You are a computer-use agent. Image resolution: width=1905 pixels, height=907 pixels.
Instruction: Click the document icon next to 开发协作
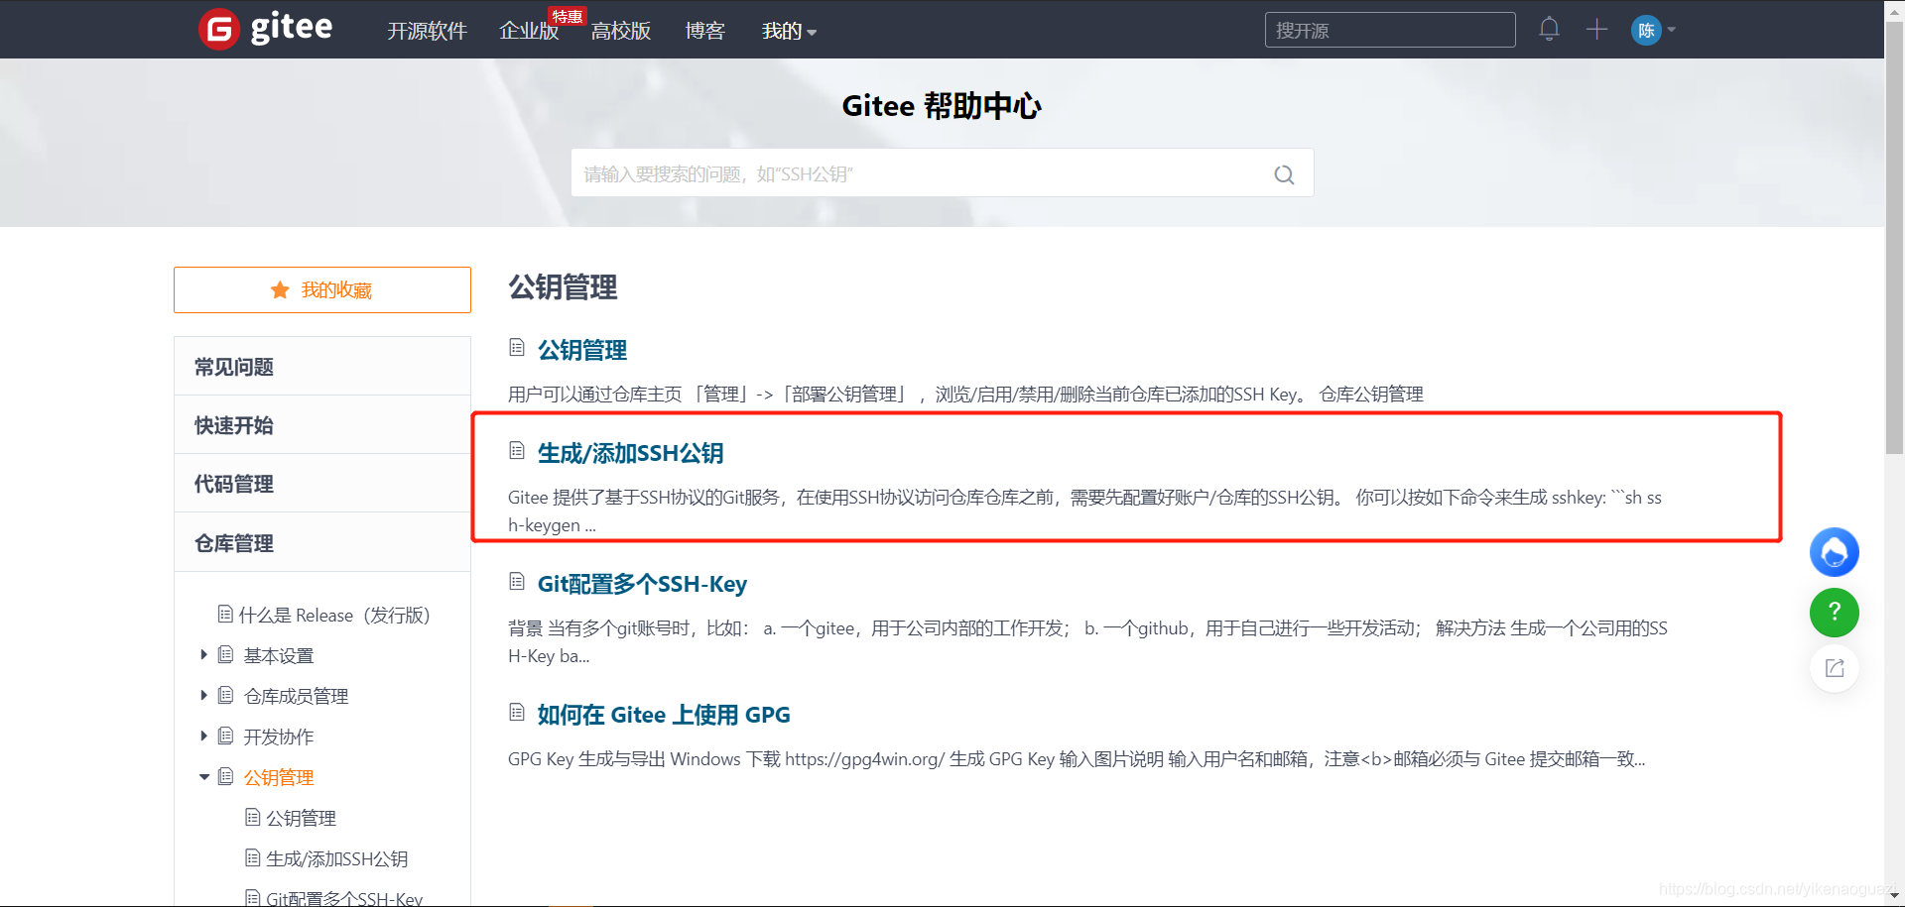pos(225,736)
